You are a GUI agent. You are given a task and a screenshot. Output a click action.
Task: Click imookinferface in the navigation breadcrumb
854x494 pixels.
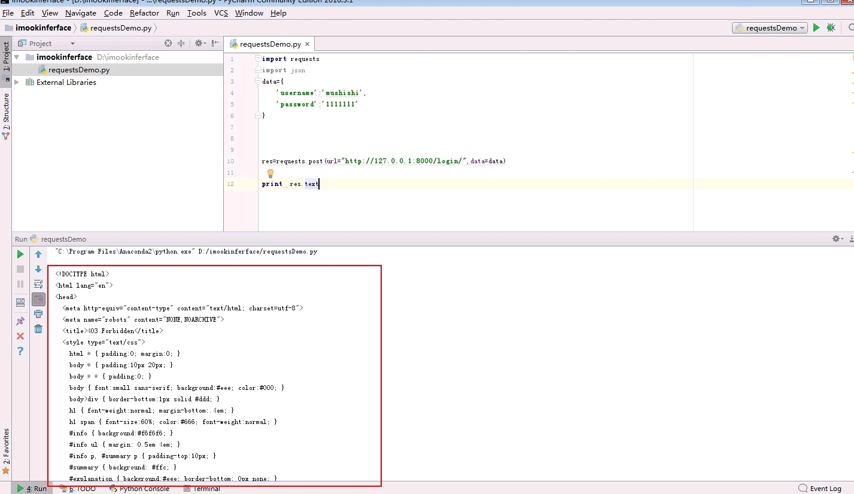43,28
